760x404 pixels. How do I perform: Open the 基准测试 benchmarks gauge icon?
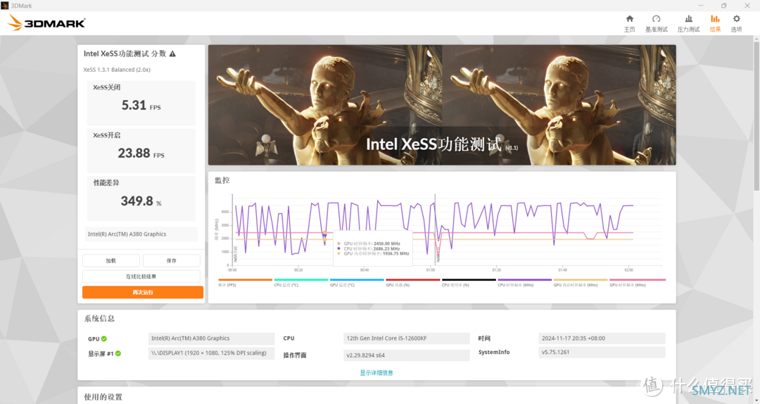[x=657, y=19]
